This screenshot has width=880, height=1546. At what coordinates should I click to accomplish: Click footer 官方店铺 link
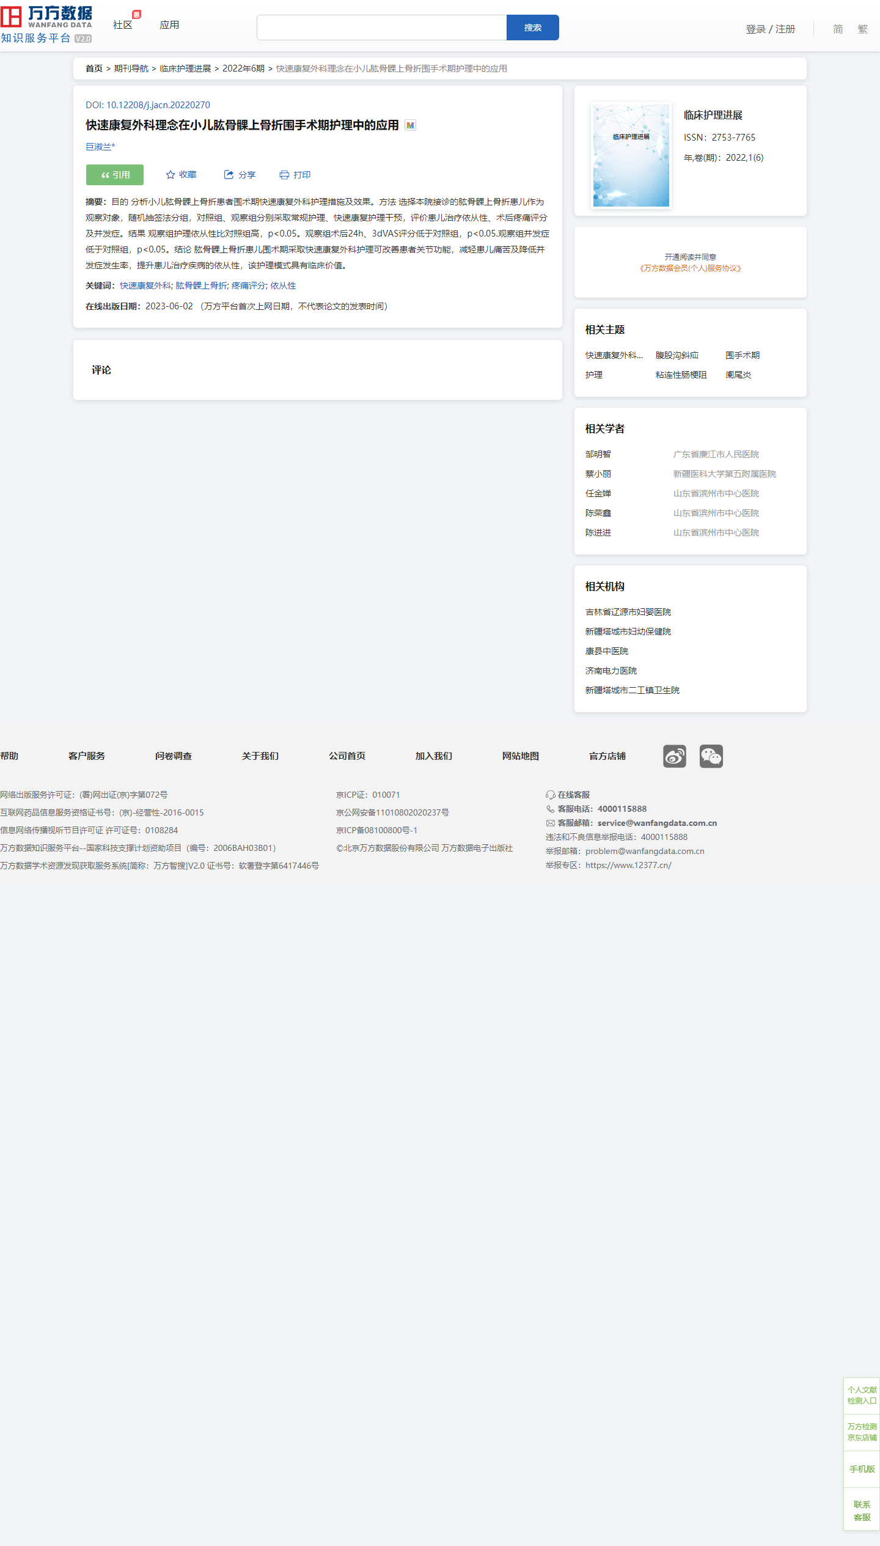(x=607, y=756)
